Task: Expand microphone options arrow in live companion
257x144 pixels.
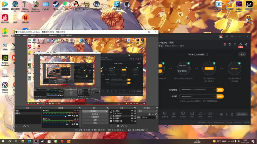Action: click(204, 114)
